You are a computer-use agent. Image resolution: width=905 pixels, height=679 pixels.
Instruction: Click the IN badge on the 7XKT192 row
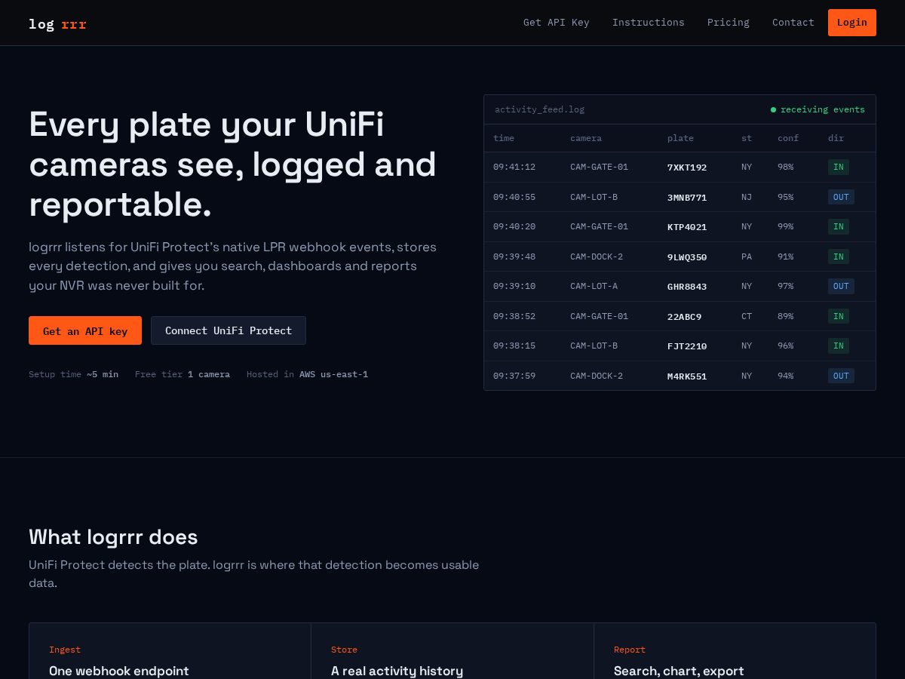click(x=838, y=167)
